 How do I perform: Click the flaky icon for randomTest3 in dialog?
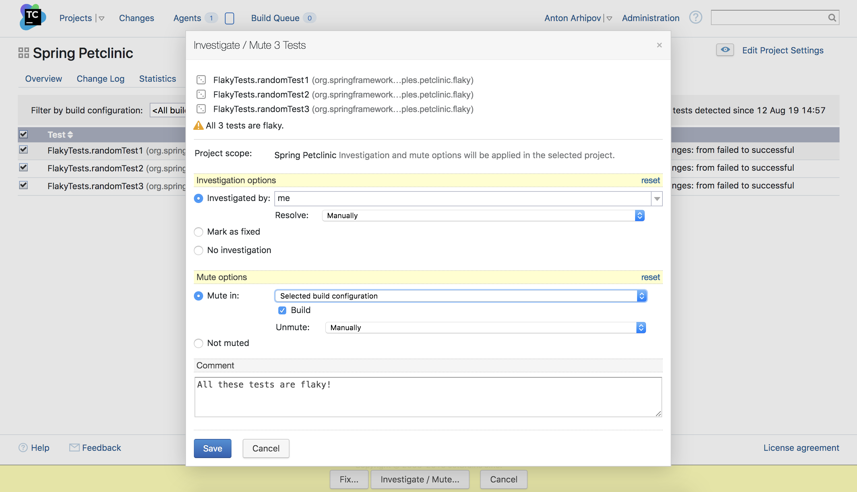201,109
